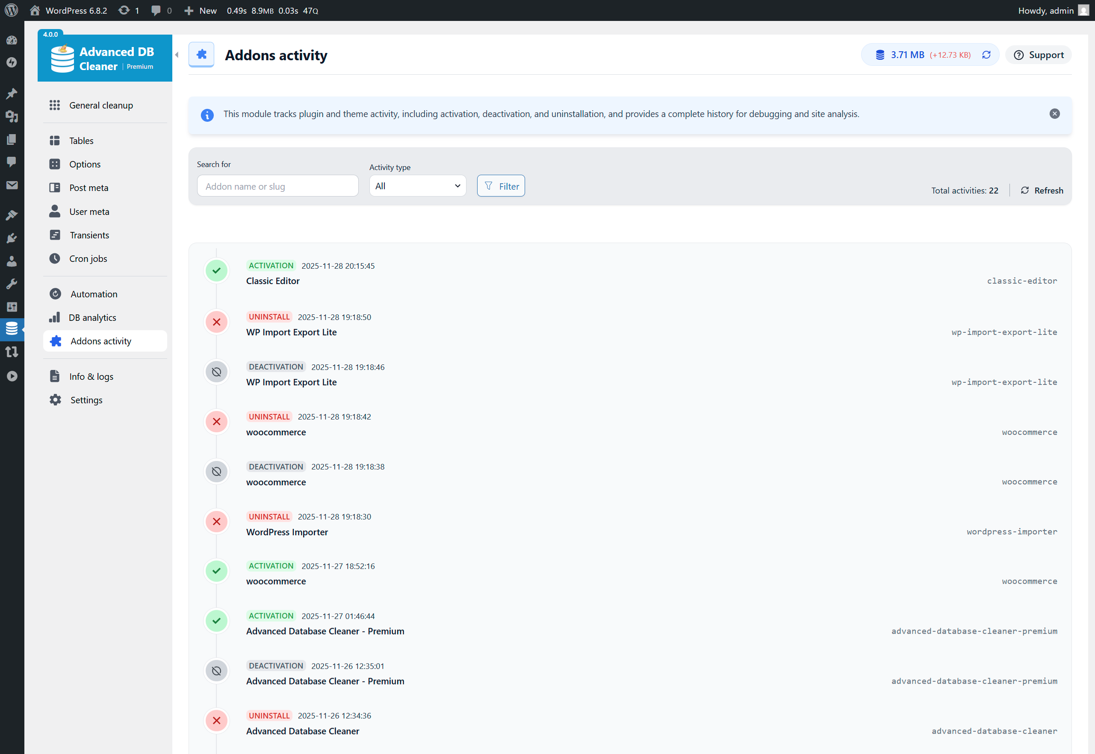Click the green activation checkmark for Classic Editor

point(216,270)
